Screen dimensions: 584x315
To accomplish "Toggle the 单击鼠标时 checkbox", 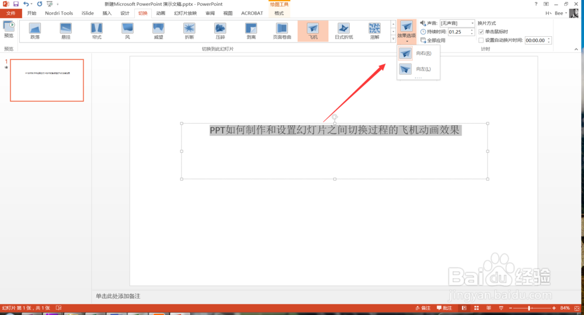I will 481,32.
